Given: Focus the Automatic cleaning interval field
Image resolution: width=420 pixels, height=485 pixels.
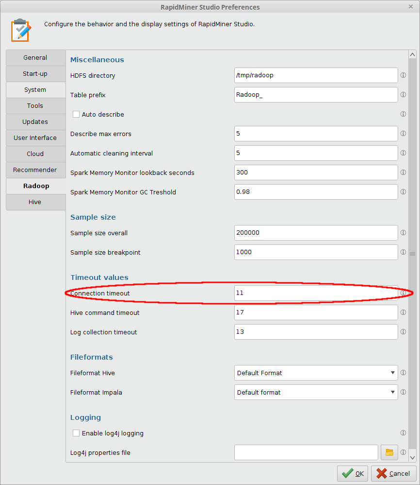Looking at the screenshot, I should 316,153.
